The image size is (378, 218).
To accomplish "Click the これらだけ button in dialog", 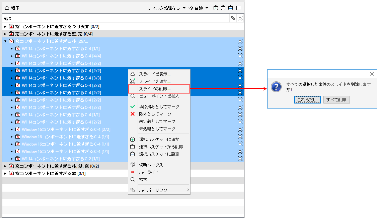I will click(307, 99).
